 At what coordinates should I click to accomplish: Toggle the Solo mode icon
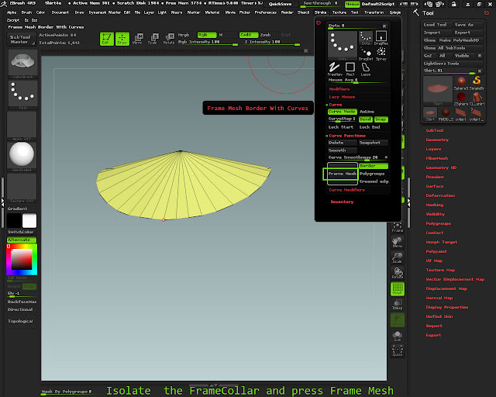(x=398, y=335)
